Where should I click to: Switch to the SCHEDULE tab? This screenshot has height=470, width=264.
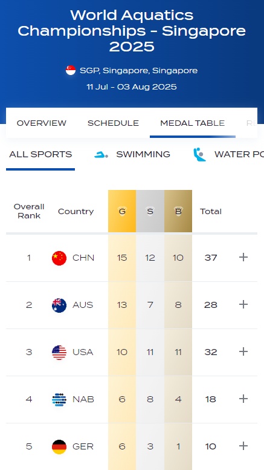pos(113,123)
